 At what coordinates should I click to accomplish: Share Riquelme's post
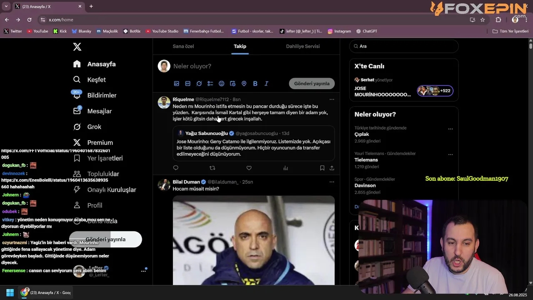click(x=332, y=168)
